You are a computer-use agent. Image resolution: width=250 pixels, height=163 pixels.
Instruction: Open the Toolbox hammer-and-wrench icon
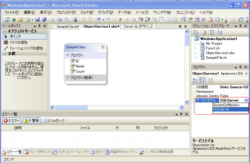204,19
